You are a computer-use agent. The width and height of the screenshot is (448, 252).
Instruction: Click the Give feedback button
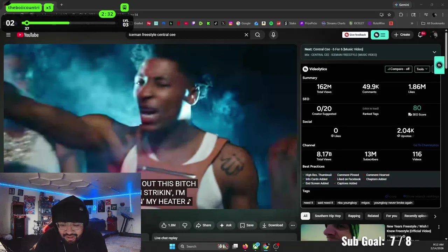coord(355,35)
